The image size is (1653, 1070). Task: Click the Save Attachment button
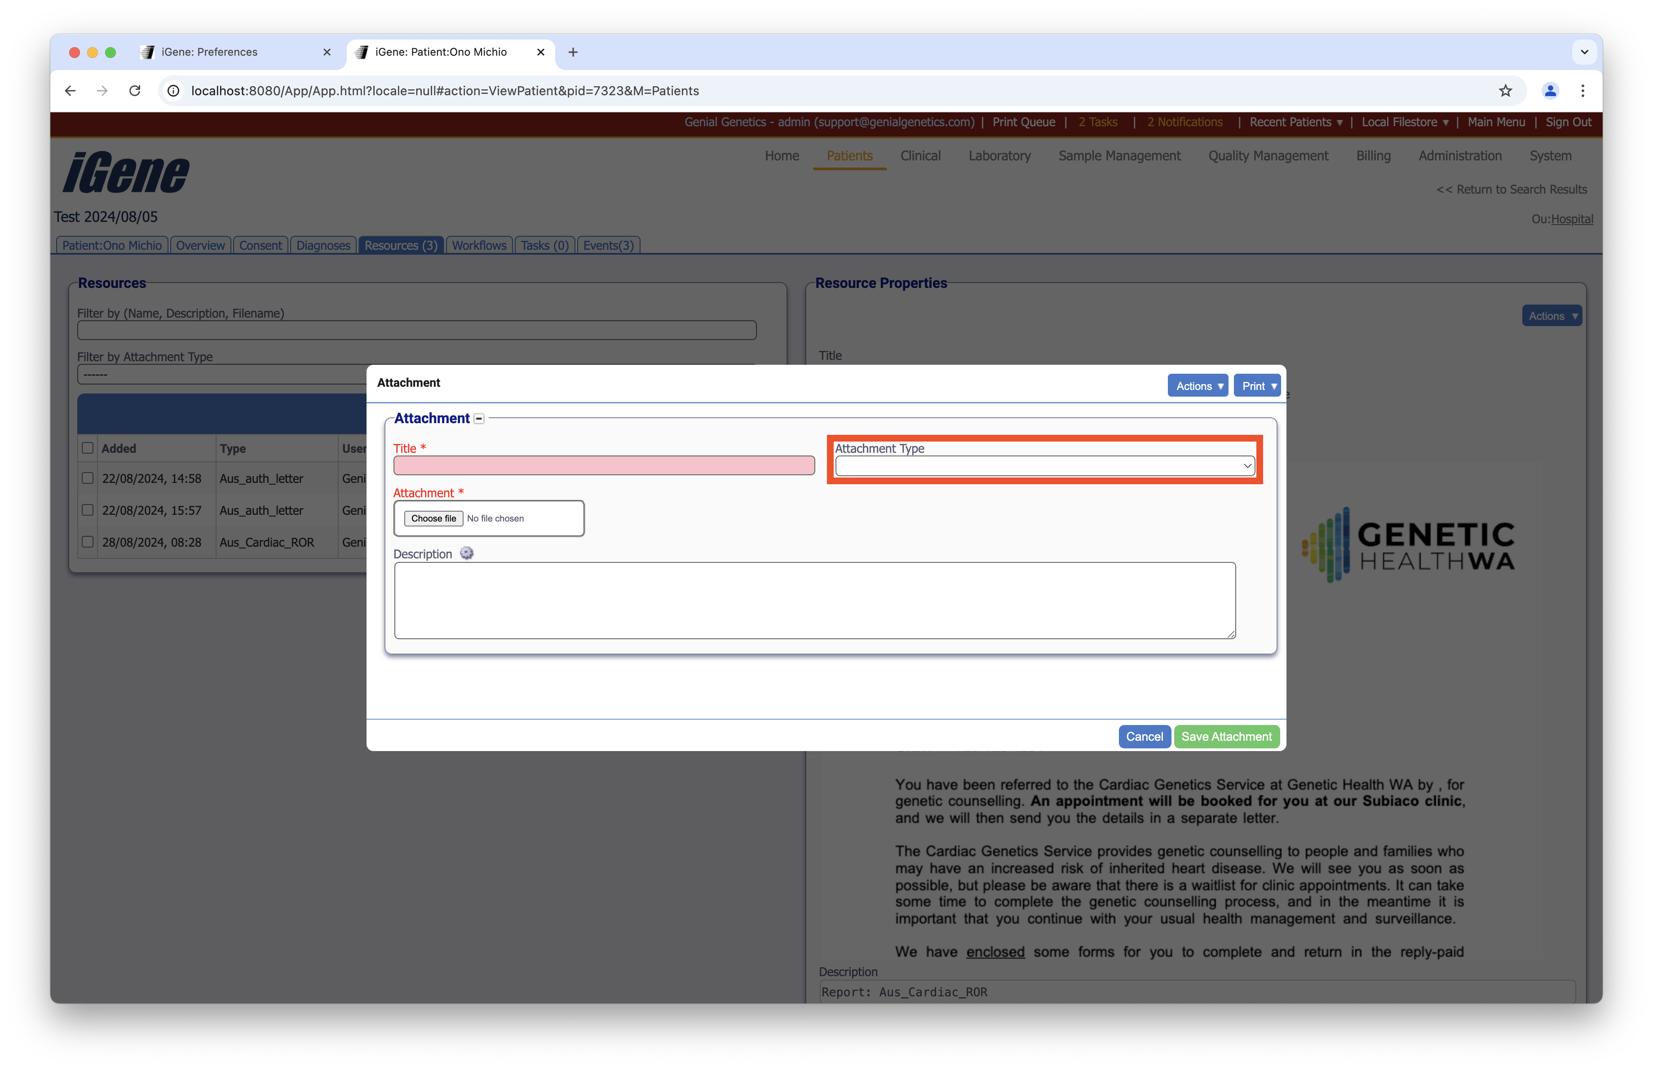pyautogui.click(x=1226, y=737)
